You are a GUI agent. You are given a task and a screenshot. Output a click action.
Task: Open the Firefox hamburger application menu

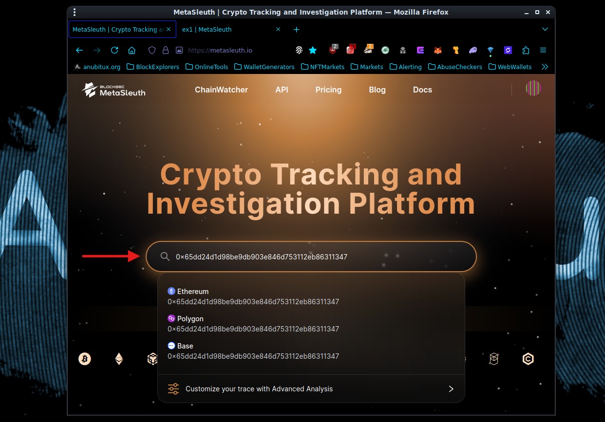[x=543, y=50]
